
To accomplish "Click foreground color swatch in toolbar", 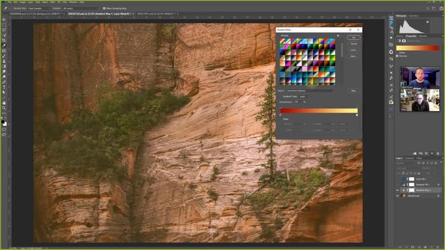I will coord(3,122).
